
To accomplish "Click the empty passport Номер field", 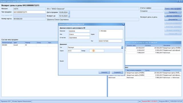I will 97,51.
